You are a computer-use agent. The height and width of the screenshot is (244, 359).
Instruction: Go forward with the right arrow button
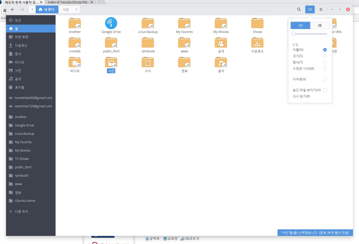[x=22, y=9]
